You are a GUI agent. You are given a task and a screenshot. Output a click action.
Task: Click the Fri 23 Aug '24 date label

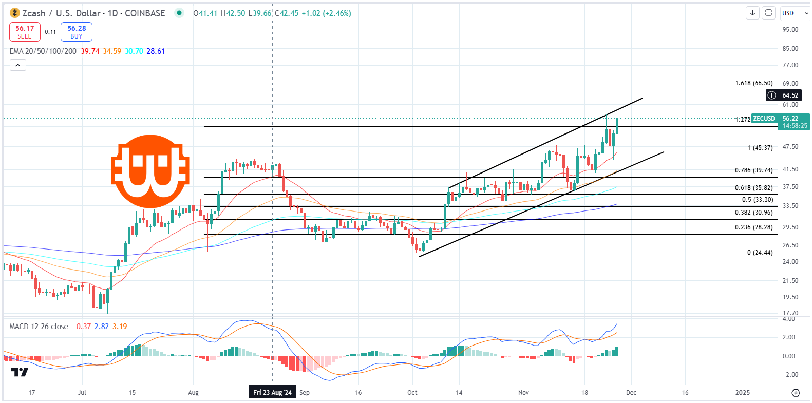pyautogui.click(x=272, y=393)
